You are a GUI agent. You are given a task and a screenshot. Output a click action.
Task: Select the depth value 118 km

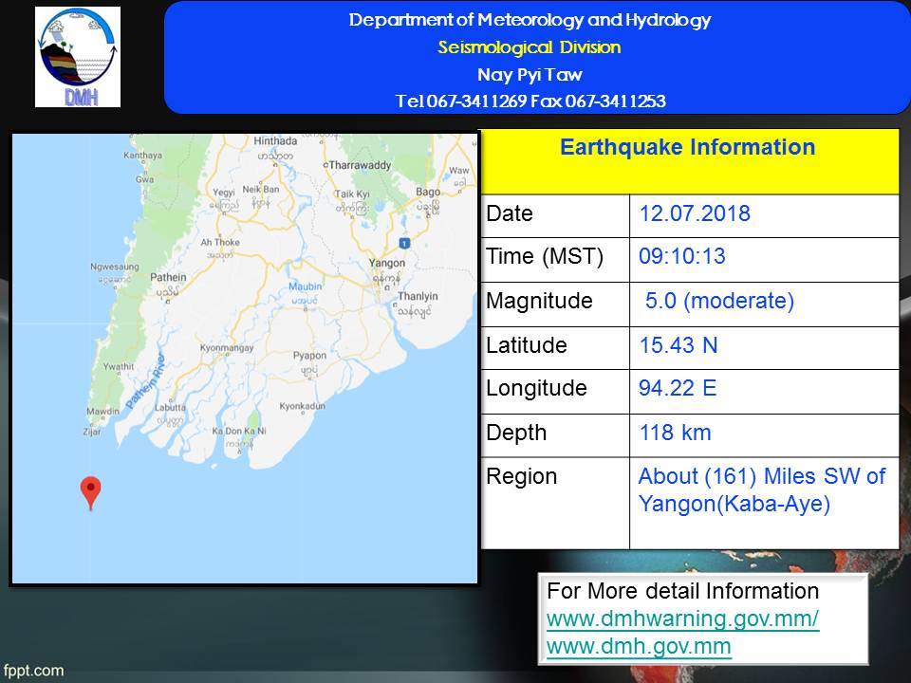coord(675,433)
